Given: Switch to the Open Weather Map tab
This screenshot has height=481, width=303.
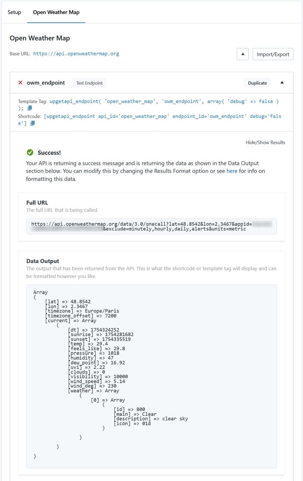Looking at the screenshot, I should [56, 12].
